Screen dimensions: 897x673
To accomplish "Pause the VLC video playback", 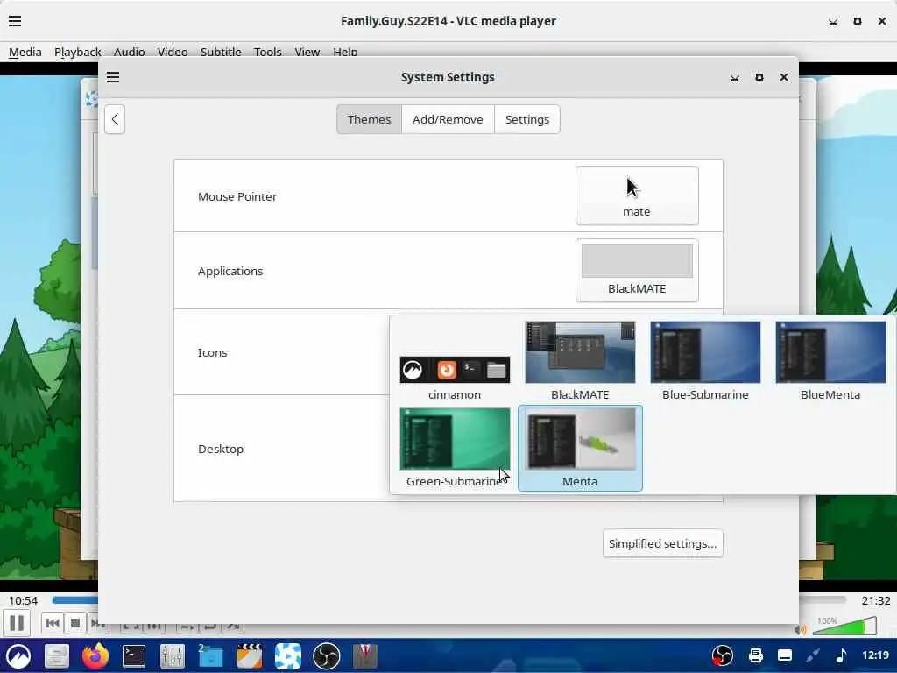I will pyautogui.click(x=17, y=623).
